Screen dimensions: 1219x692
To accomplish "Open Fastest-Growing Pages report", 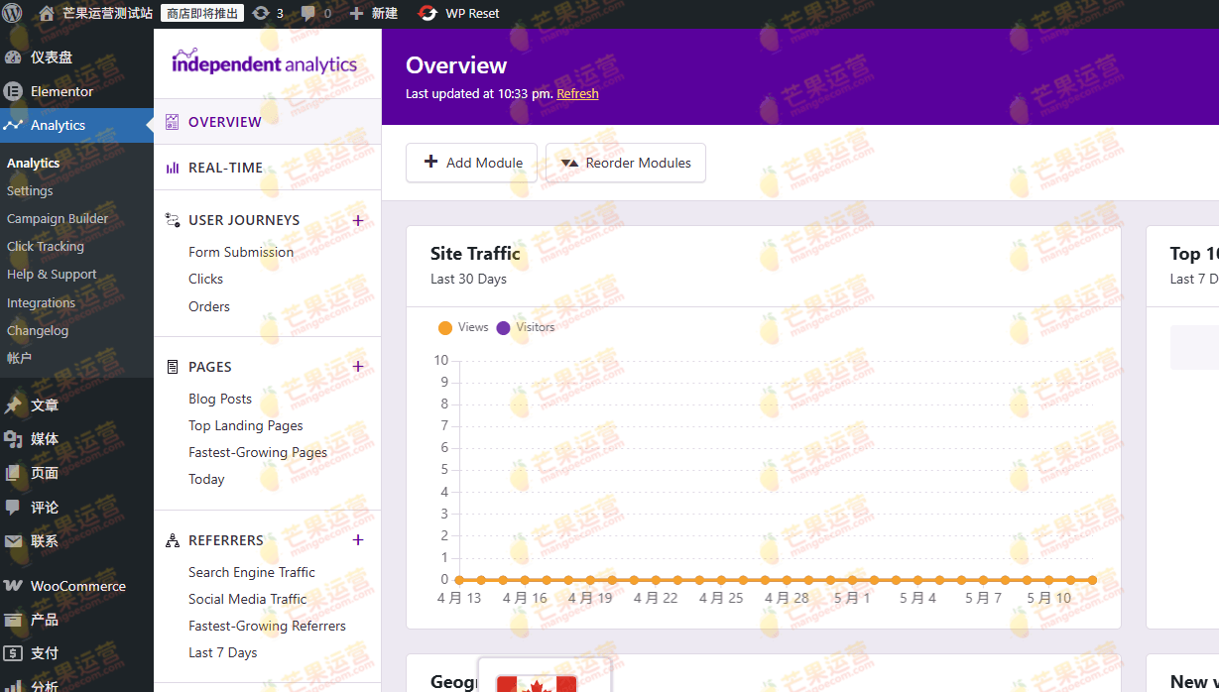I will (258, 452).
